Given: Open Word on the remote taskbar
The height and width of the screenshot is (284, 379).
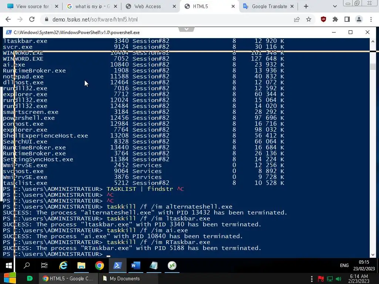Looking at the screenshot, I should coord(135,266).
